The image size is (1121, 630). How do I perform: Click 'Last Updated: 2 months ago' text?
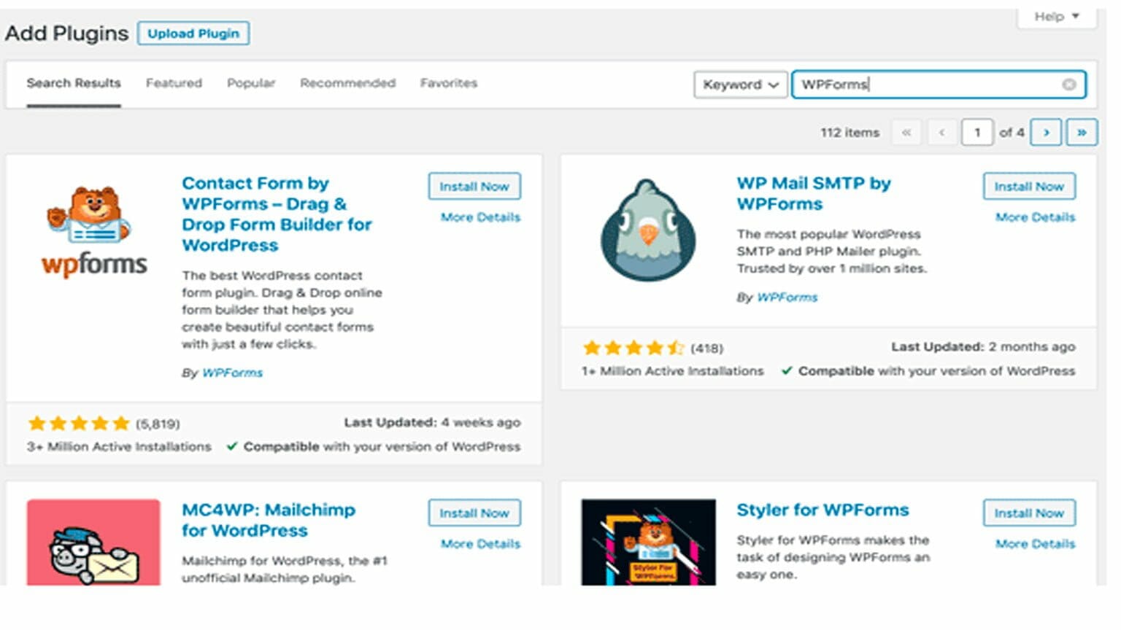pyautogui.click(x=983, y=347)
